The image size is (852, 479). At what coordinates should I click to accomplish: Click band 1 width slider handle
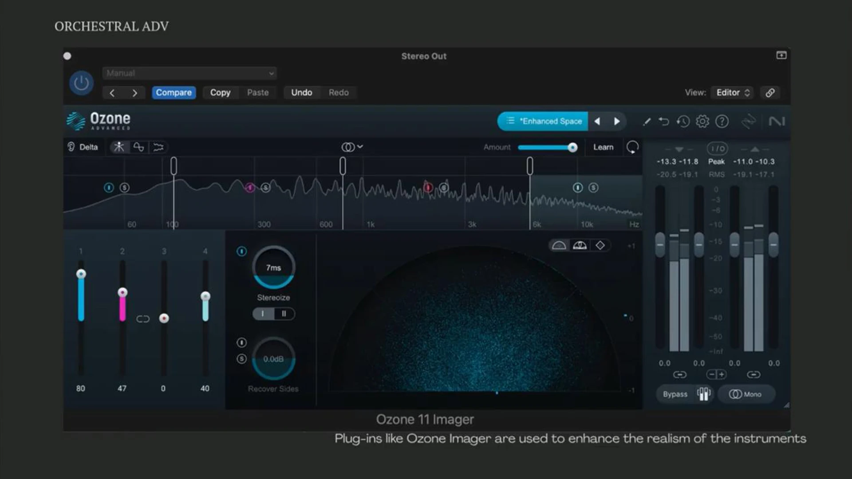81,274
